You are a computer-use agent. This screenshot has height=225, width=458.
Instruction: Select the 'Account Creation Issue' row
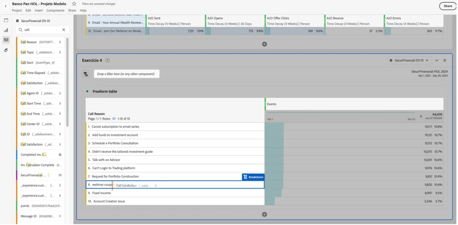pyautogui.click(x=175, y=201)
